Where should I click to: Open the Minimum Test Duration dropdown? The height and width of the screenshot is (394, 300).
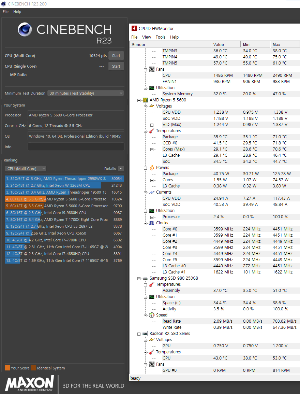click(86, 93)
